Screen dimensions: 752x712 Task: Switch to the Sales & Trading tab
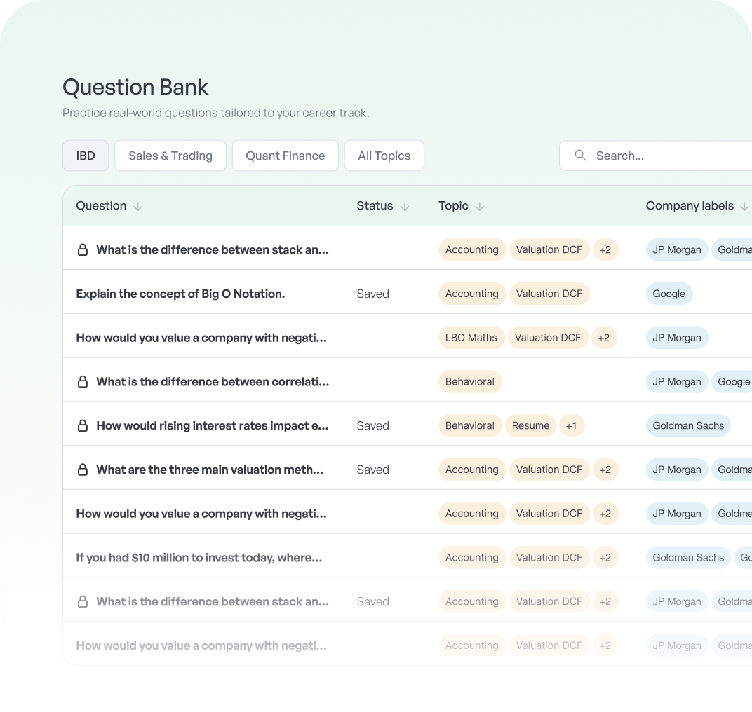[170, 156]
